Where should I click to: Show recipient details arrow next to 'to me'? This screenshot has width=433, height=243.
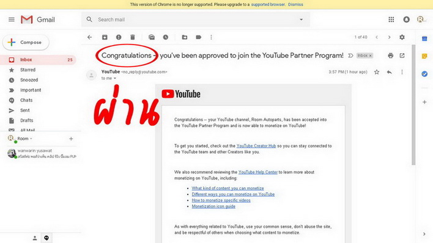(x=115, y=78)
